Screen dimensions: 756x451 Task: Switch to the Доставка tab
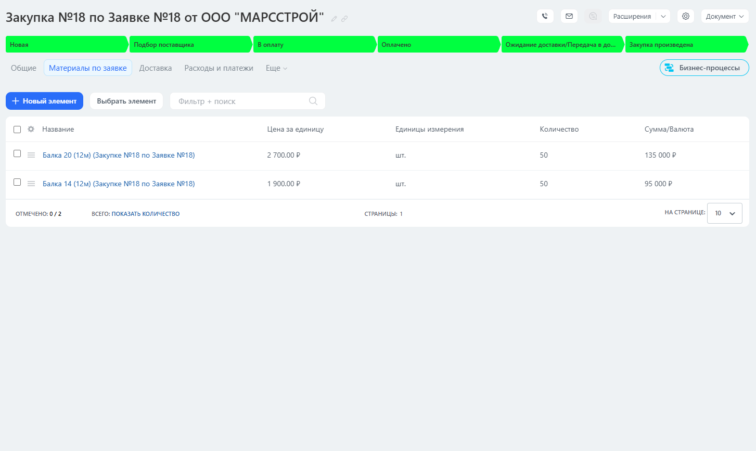click(155, 68)
